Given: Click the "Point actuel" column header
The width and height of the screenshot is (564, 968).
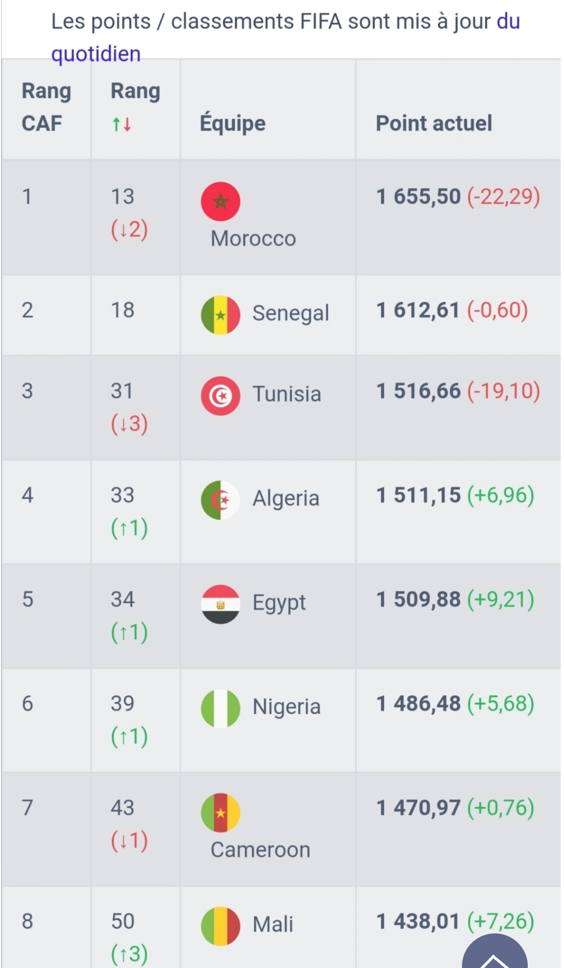Looking at the screenshot, I should (x=433, y=124).
